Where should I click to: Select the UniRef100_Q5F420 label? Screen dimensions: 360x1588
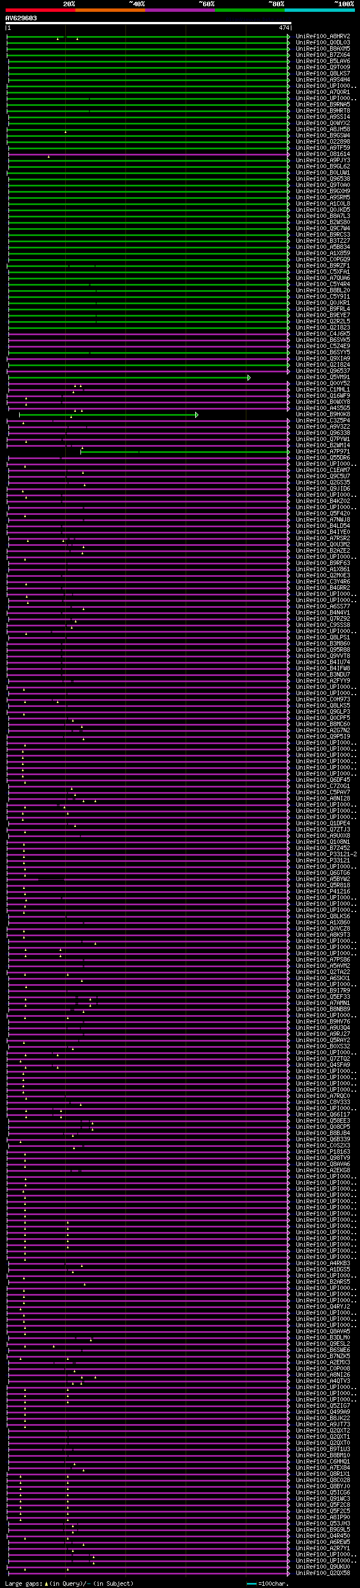[323, 514]
